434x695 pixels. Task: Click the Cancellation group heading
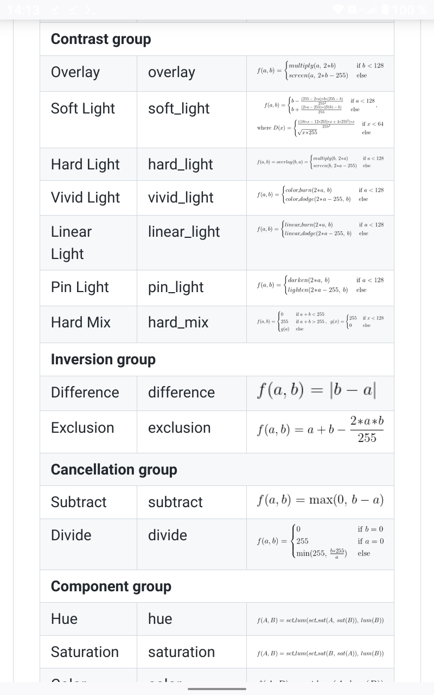[114, 470]
